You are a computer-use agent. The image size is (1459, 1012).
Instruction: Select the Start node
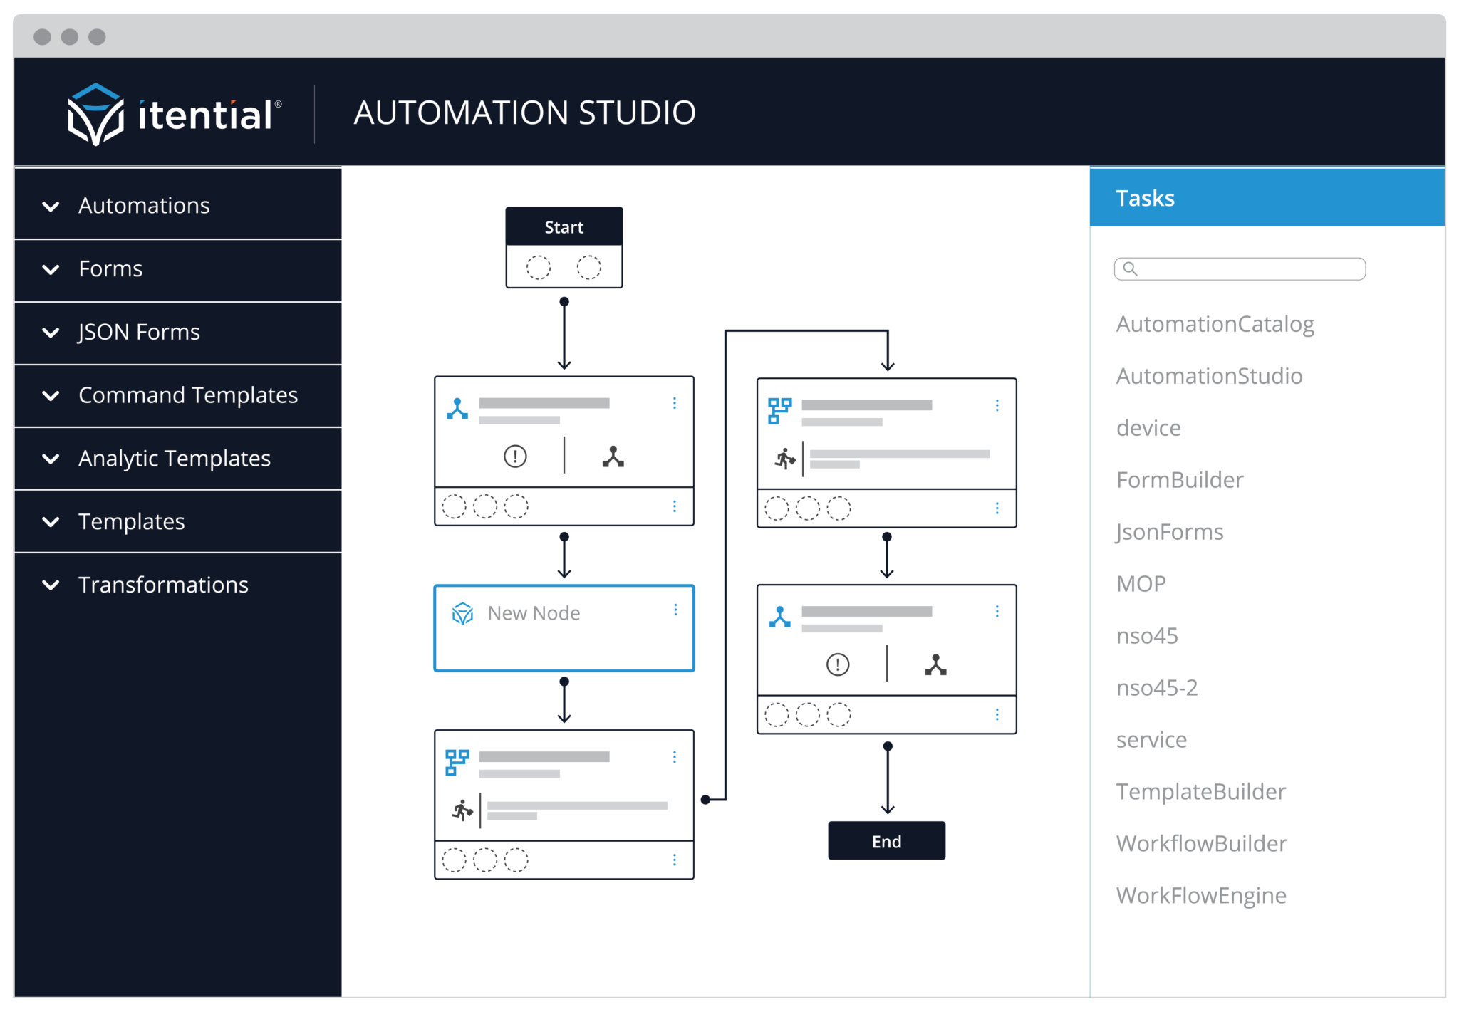564,227
